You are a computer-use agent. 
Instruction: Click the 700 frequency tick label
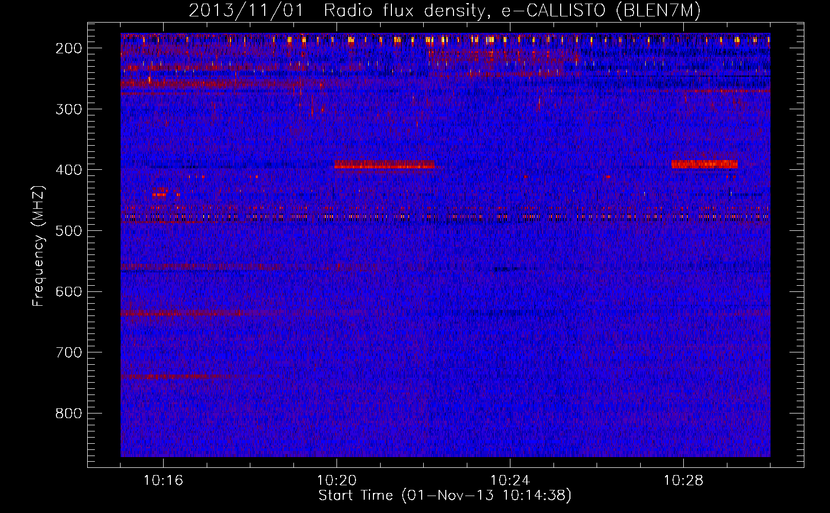pos(69,352)
